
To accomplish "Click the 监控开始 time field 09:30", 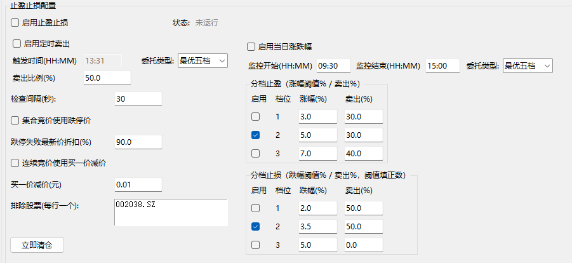I will (x=333, y=66).
